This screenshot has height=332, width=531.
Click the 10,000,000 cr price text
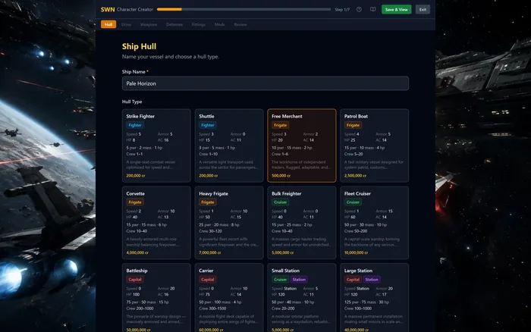pos(357,252)
